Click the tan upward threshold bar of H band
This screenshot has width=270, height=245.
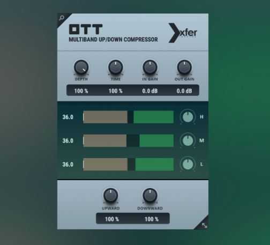point(106,117)
